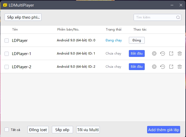The width and height of the screenshot is (186, 137).
Task: Tick the LDPlayer-2 checkbox
Action: point(7,67)
